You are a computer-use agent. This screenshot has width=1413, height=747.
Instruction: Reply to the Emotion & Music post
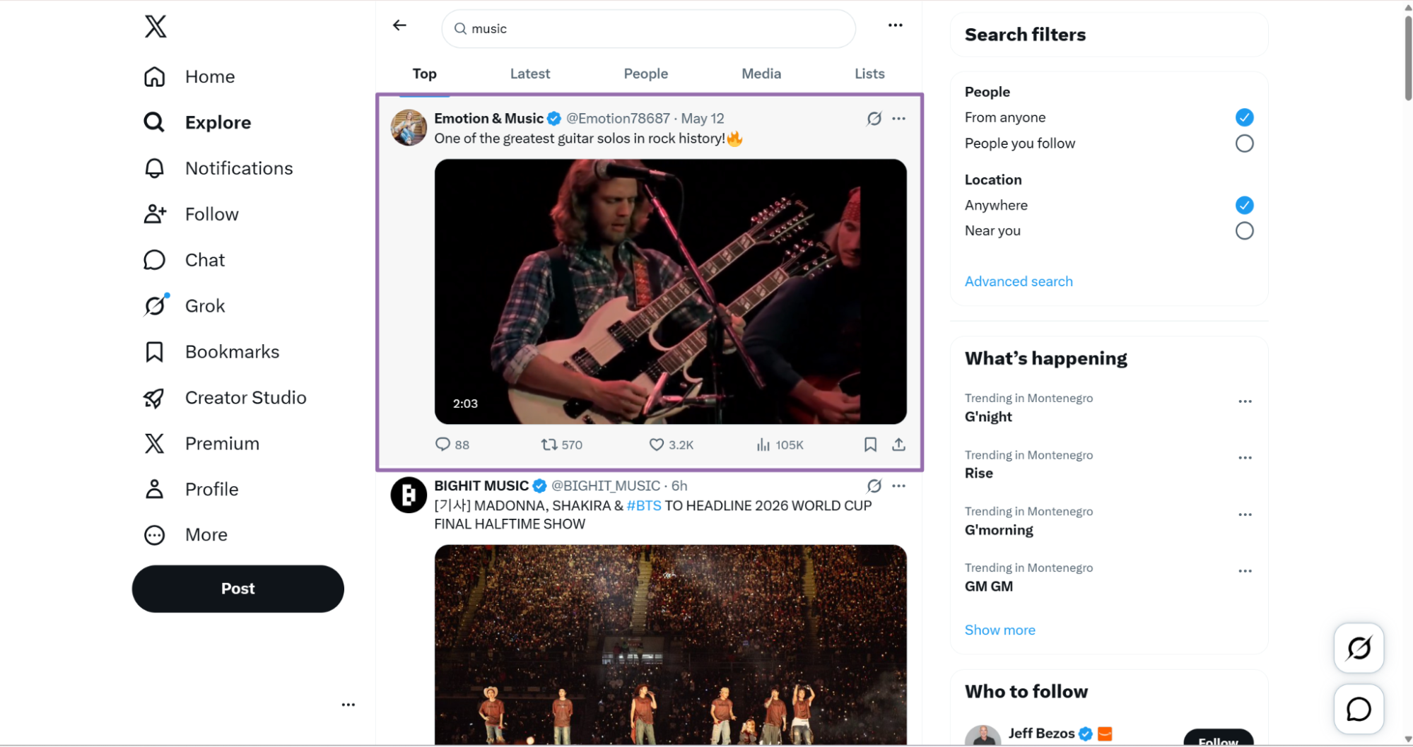(452, 445)
